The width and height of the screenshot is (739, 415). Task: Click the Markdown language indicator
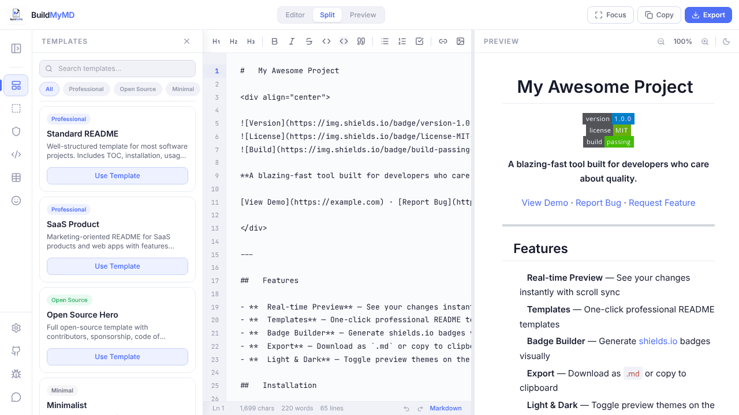(446, 408)
